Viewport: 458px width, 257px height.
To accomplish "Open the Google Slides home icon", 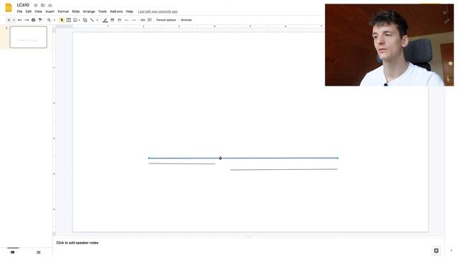I will [9, 8].
